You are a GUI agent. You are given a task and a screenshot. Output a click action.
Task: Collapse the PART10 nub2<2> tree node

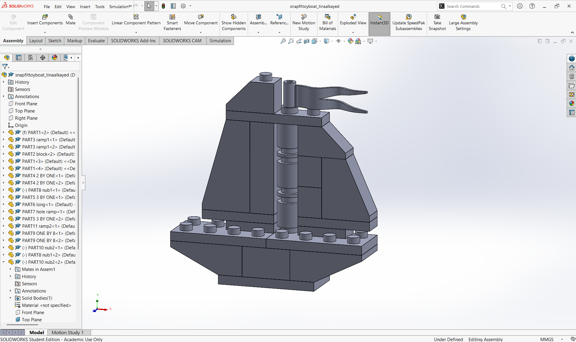pyautogui.click(x=4, y=262)
